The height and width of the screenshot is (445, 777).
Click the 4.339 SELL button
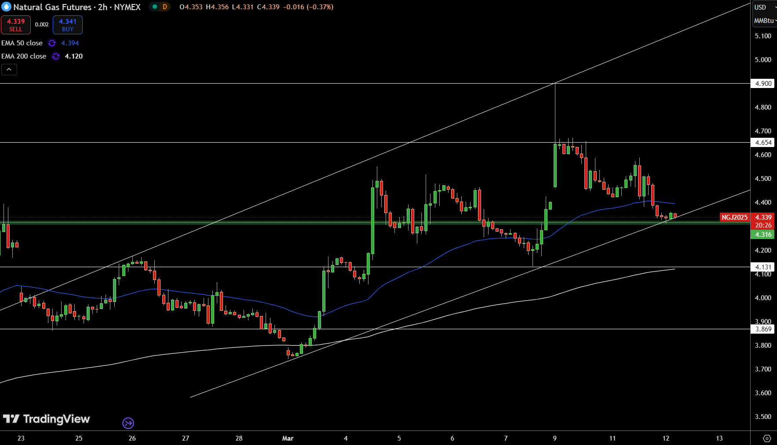[16, 25]
